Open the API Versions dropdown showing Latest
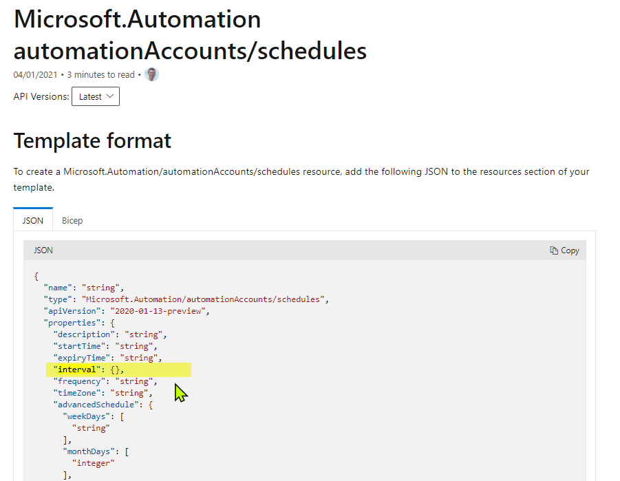This screenshot has width=620, height=481. (x=95, y=96)
